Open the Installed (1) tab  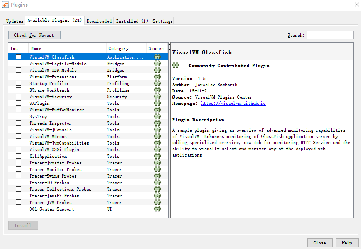pos(132,21)
